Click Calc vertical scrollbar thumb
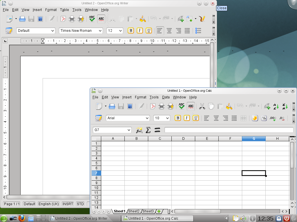 coord(292,155)
